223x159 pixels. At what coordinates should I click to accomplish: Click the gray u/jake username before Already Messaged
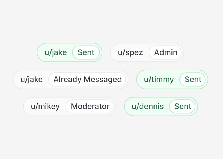31,79
